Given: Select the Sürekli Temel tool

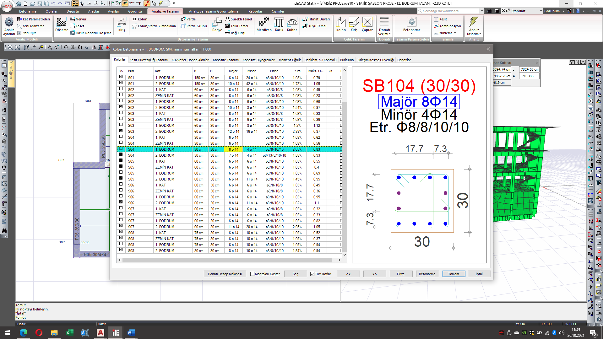Looking at the screenshot, I should (239, 19).
